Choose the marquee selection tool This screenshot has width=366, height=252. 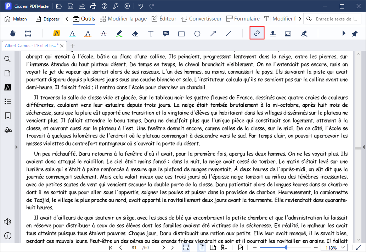click(x=28, y=34)
